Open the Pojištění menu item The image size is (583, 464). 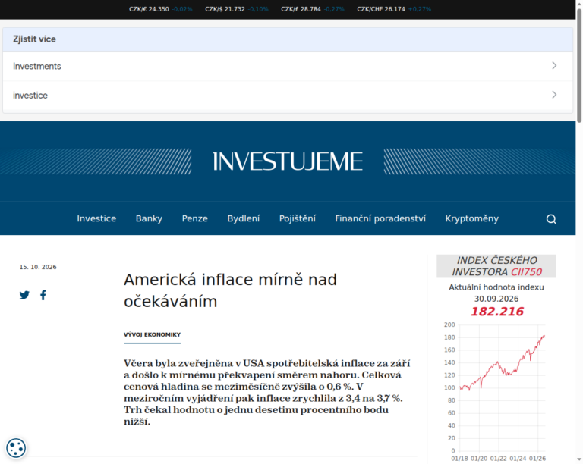(297, 218)
